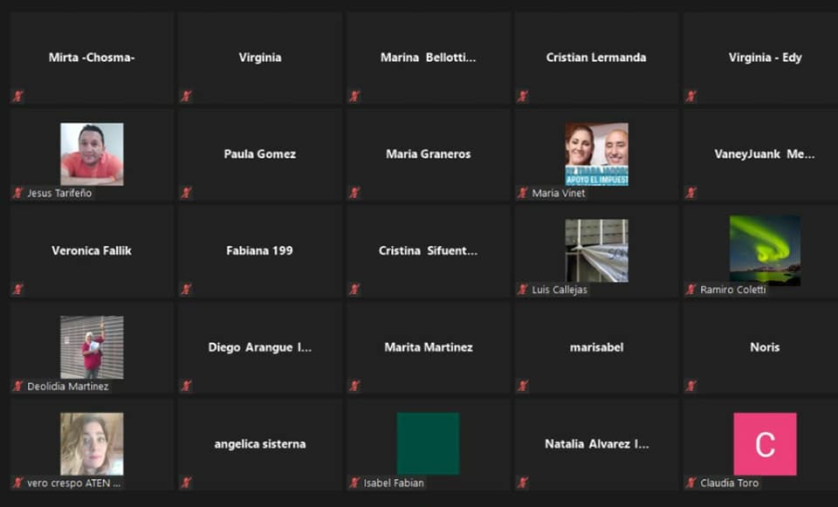
Task: Select Maria Vinet's profile picture
Action: (596, 154)
